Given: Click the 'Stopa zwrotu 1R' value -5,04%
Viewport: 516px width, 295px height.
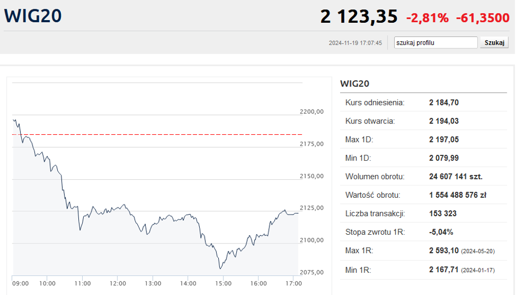Looking at the screenshot, I should pyautogui.click(x=441, y=232).
